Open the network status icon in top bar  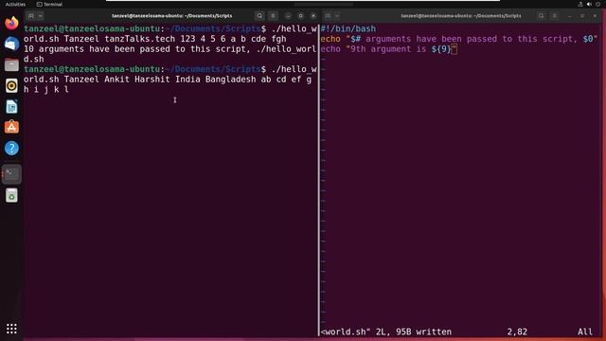click(x=580, y=4)
